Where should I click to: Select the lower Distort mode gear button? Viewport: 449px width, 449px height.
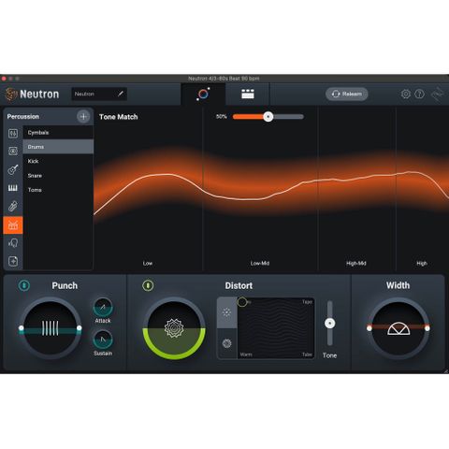click(227, 343)
